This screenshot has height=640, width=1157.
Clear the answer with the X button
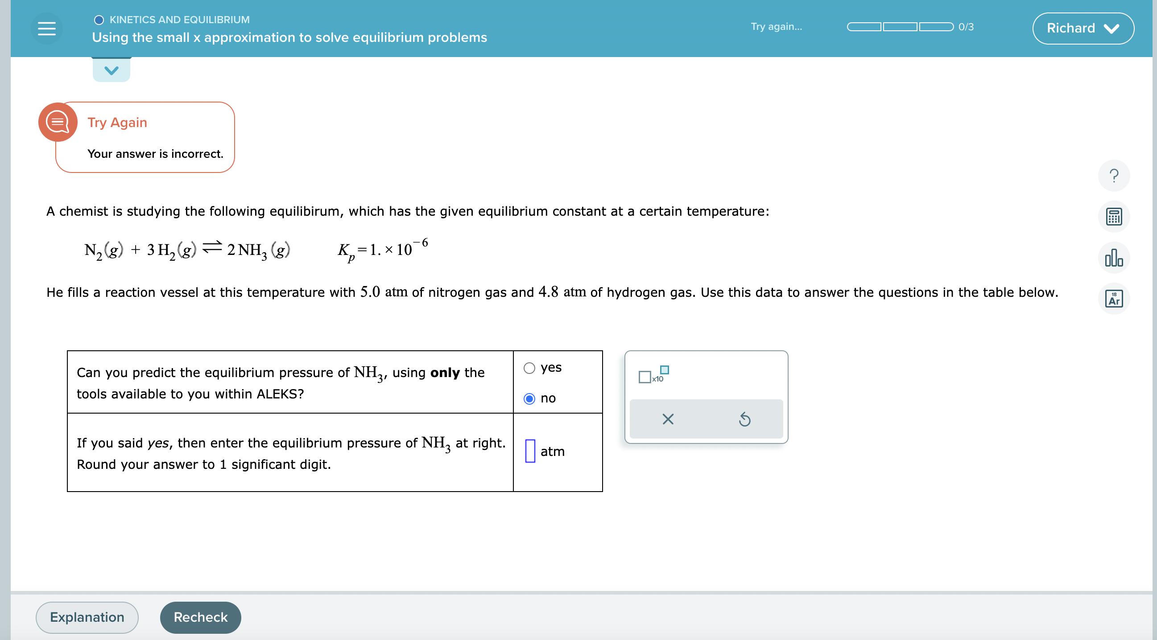pos(667,419)
